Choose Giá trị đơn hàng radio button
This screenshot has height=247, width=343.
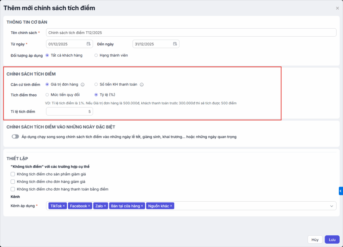click(x=47, y=84)
